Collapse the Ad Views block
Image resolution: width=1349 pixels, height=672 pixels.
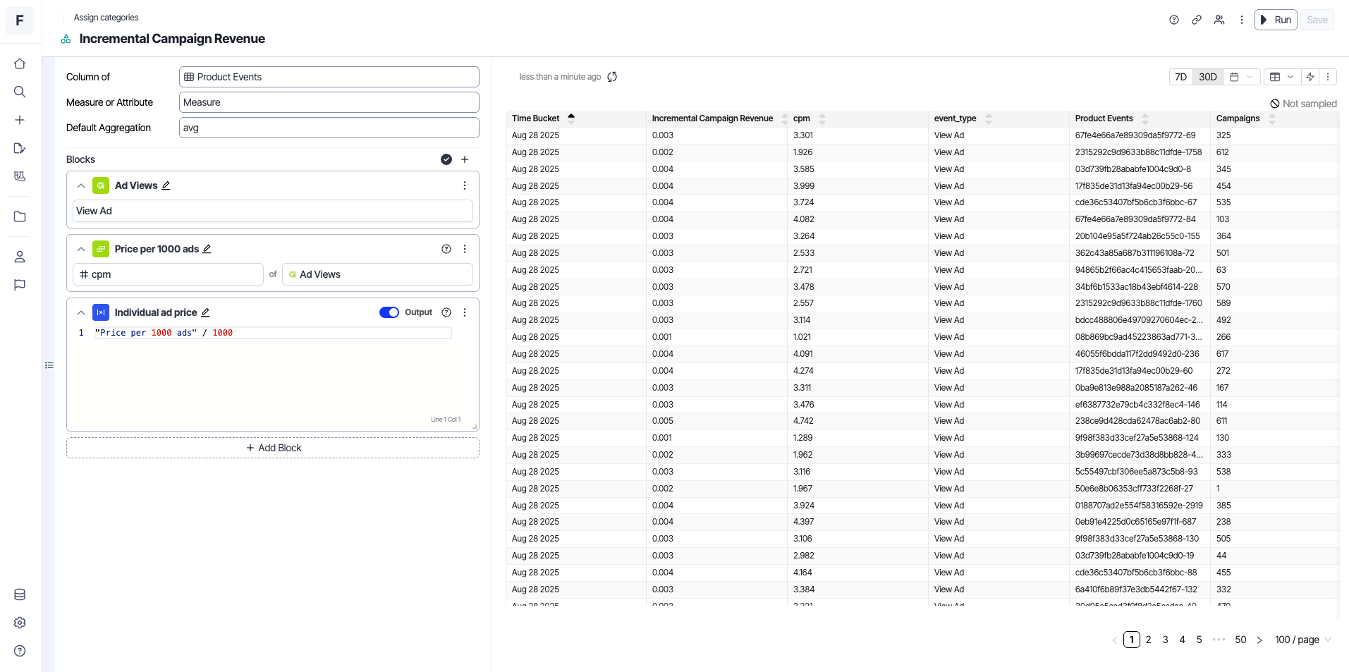[x=81, y=185]
